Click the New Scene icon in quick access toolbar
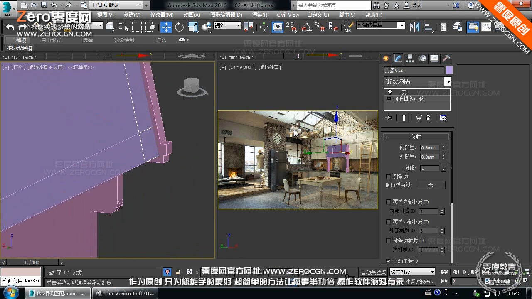 (24, 5)
